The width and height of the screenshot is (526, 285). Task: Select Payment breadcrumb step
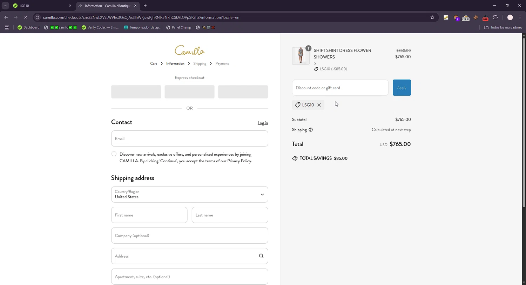tap(222, 63)
